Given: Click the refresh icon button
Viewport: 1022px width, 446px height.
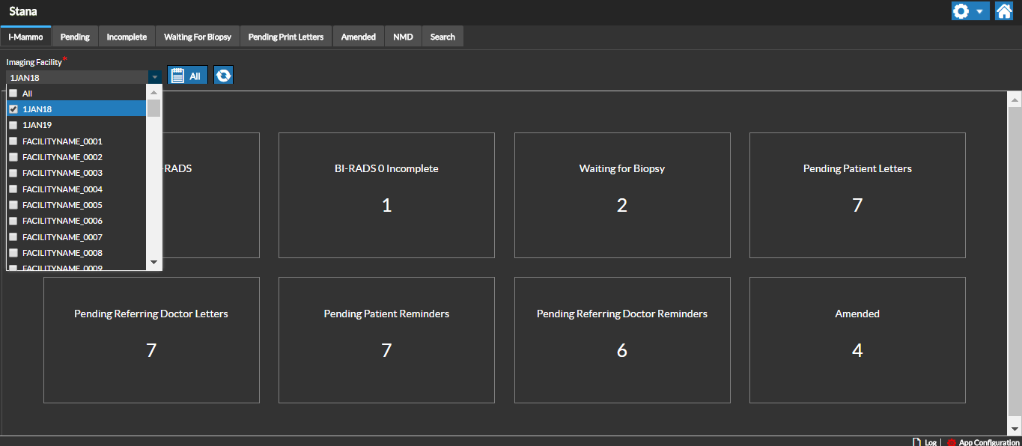Looking at the screenshot, I should (x=223, y=76).
